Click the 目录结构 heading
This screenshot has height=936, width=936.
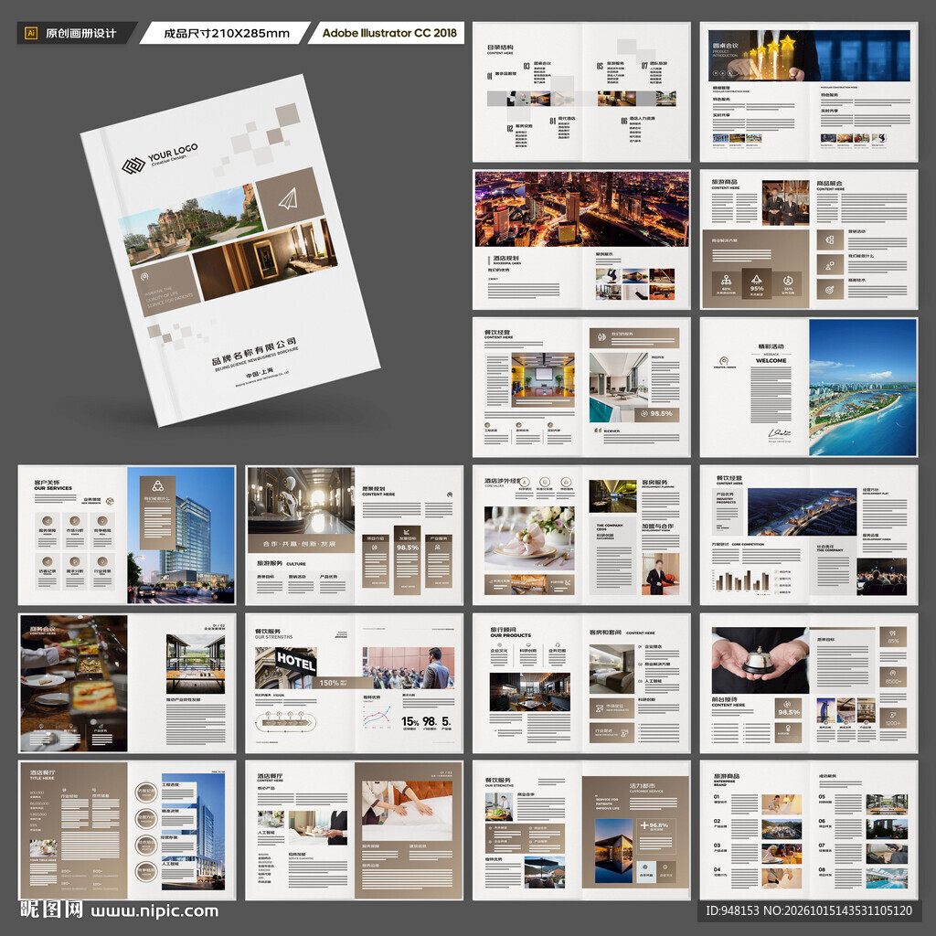pyautogui.click(x=500, y=48)
